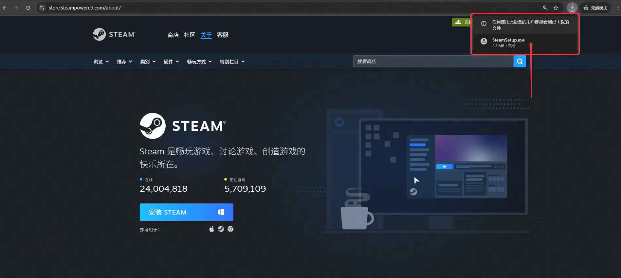Click the info icon in downloads notice
Image resolution: width=621 pixels, height=278 pixels.
coord(484,24)
